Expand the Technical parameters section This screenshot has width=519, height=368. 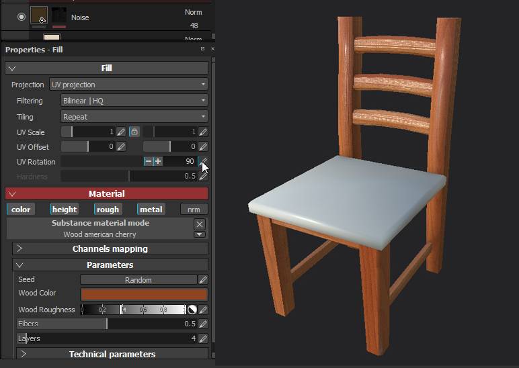coord(112,354)
